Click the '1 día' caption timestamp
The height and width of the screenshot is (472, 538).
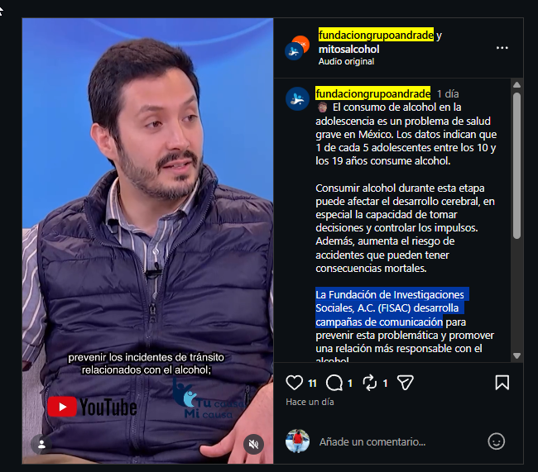pyautogui.click(x=448, y=94)
